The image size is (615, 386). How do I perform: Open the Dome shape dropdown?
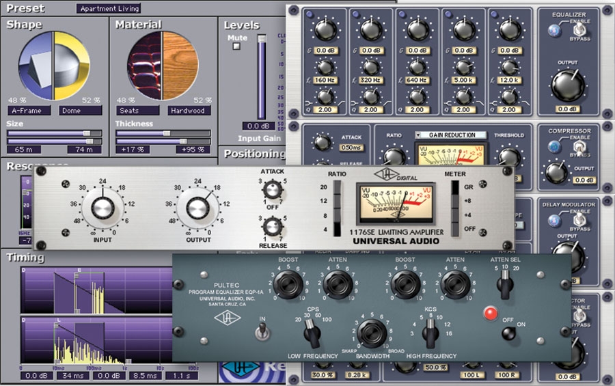81,111
